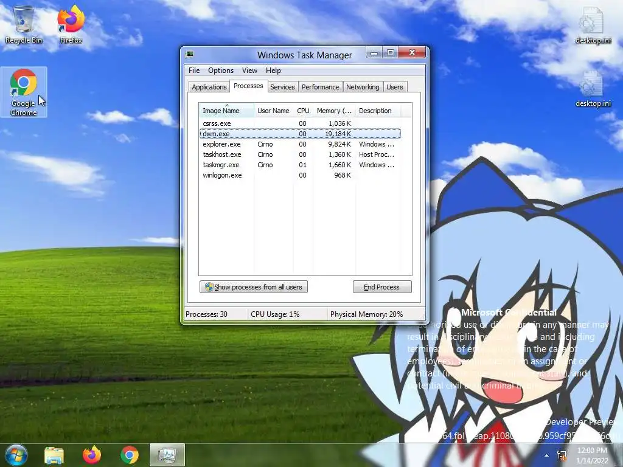Close the Windows Task Manager window

412,53
